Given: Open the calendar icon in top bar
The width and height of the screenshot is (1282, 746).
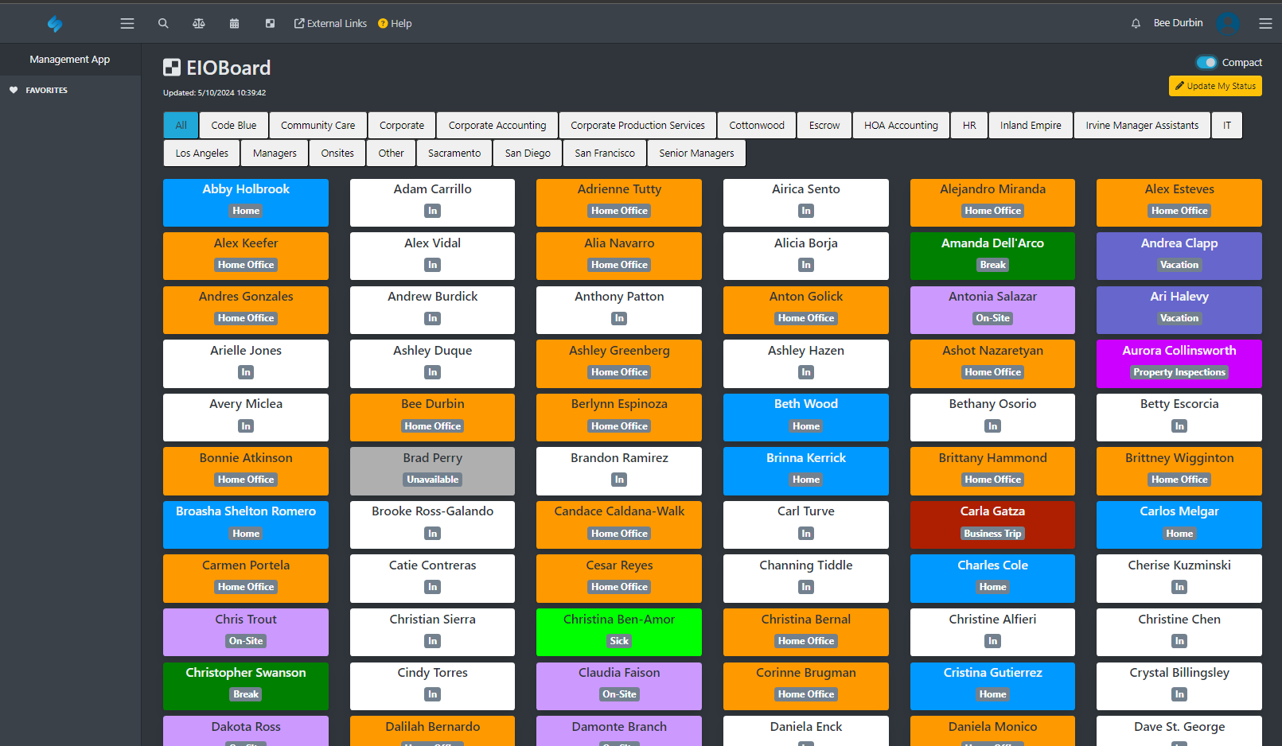Looking at the screenshot, I should pos(234,24).
